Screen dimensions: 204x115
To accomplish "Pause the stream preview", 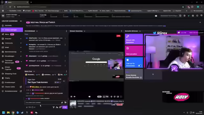I will coord(71,96).
